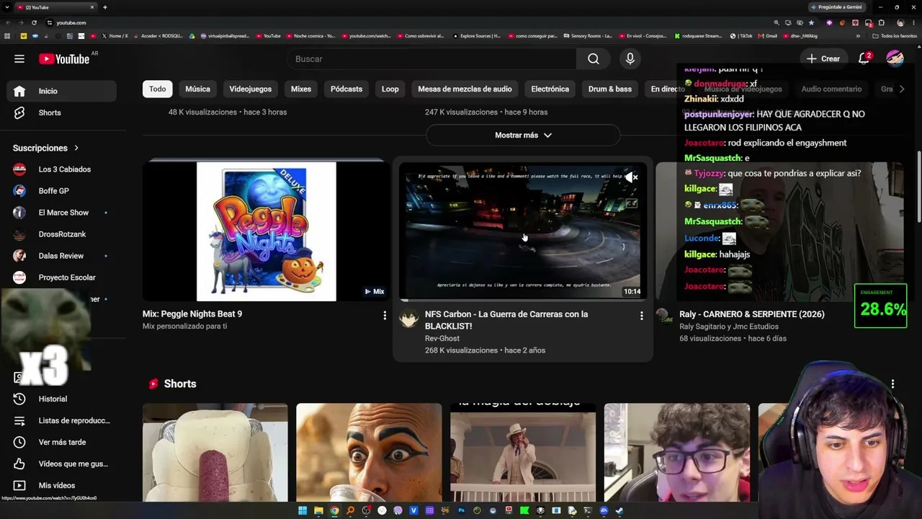Open the YouTube guide hamburger menu
Screen dimensions: 922x519
pyautogui.click(x=19, y=59)
